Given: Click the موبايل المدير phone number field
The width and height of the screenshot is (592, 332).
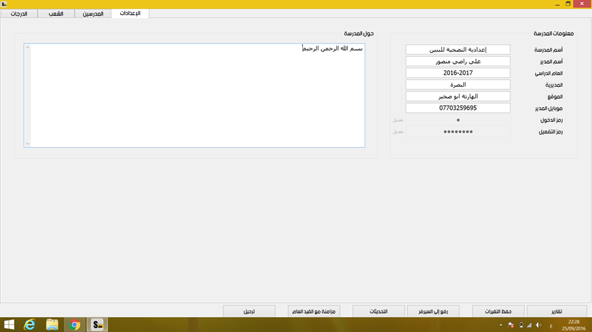Looking at the screenshot, I should (458, 108).
